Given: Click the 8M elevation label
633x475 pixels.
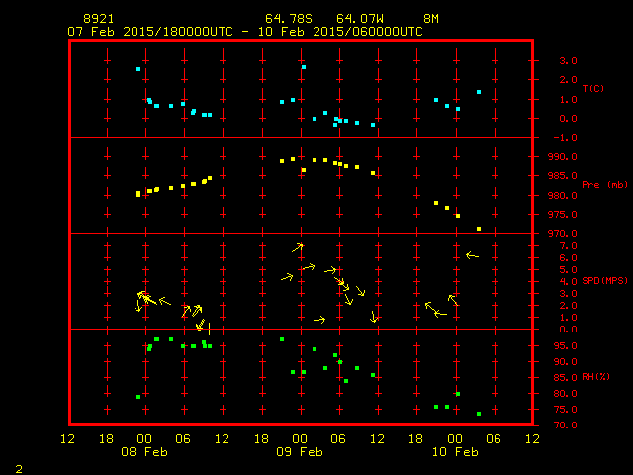Looking at the screenshot, I should pyautogui.click(x=431, y=19).
